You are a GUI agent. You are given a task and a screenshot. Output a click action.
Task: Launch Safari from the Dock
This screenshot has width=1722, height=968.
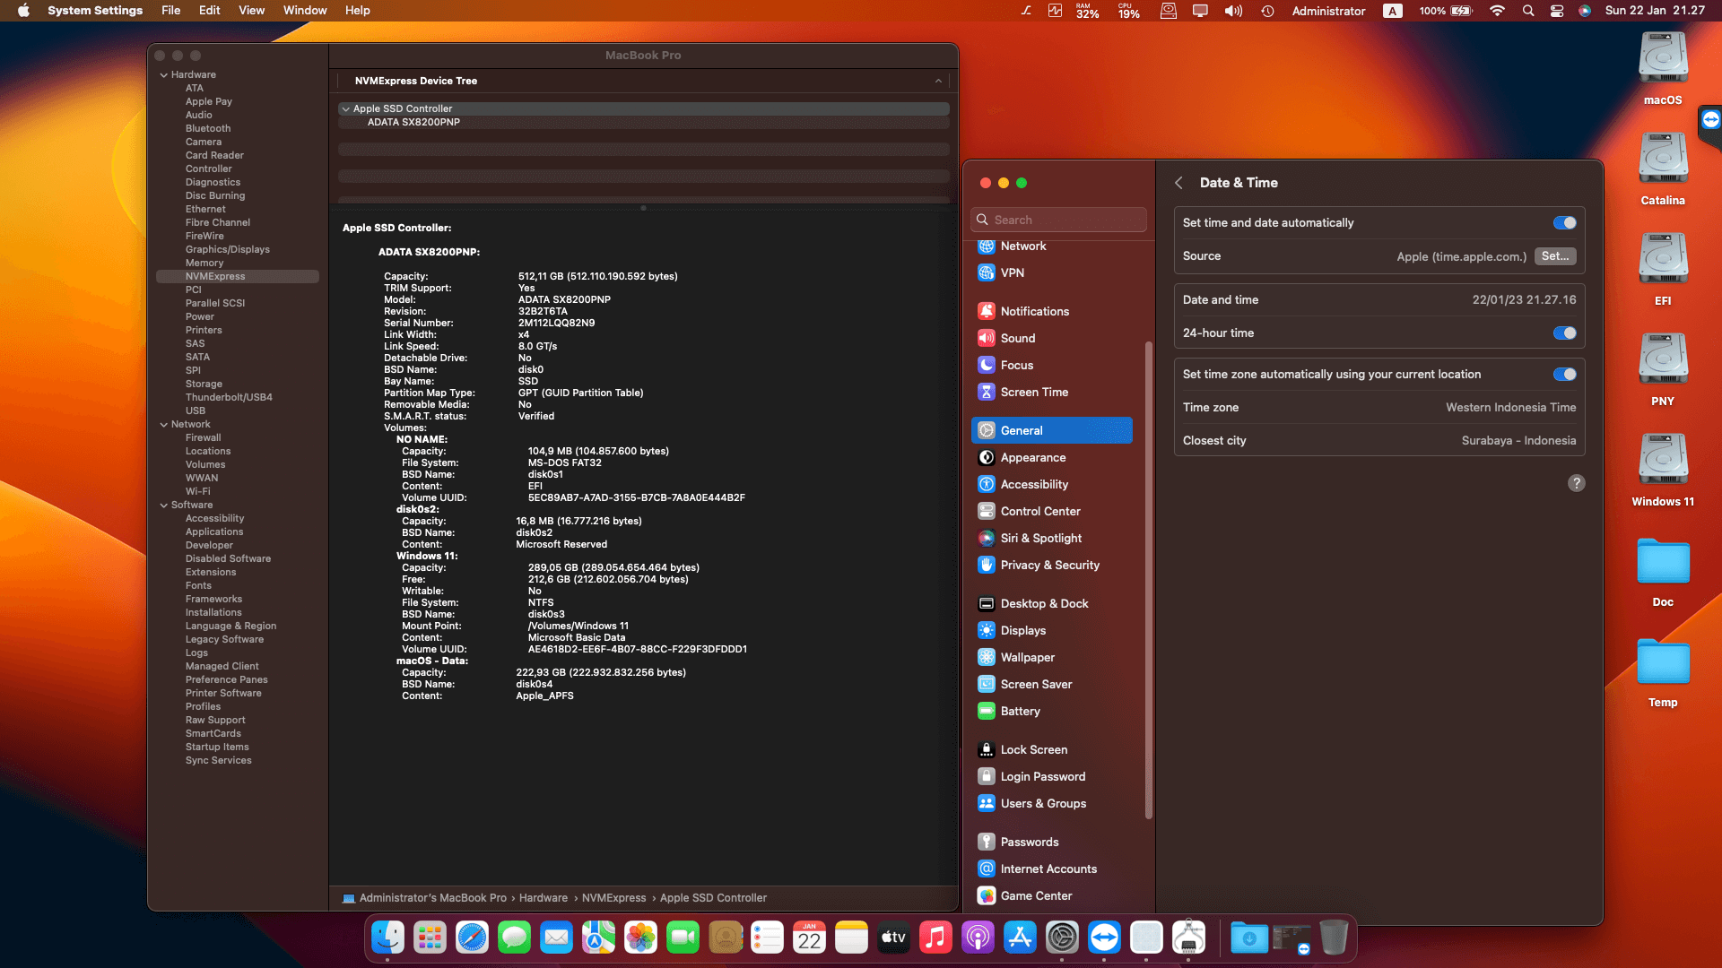coord(472,938)
